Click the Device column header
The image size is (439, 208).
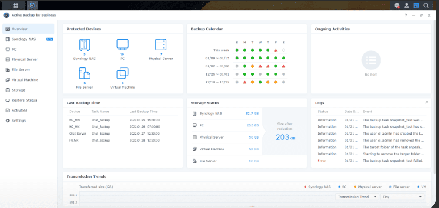pyautogui.click(x=74, y=112)
